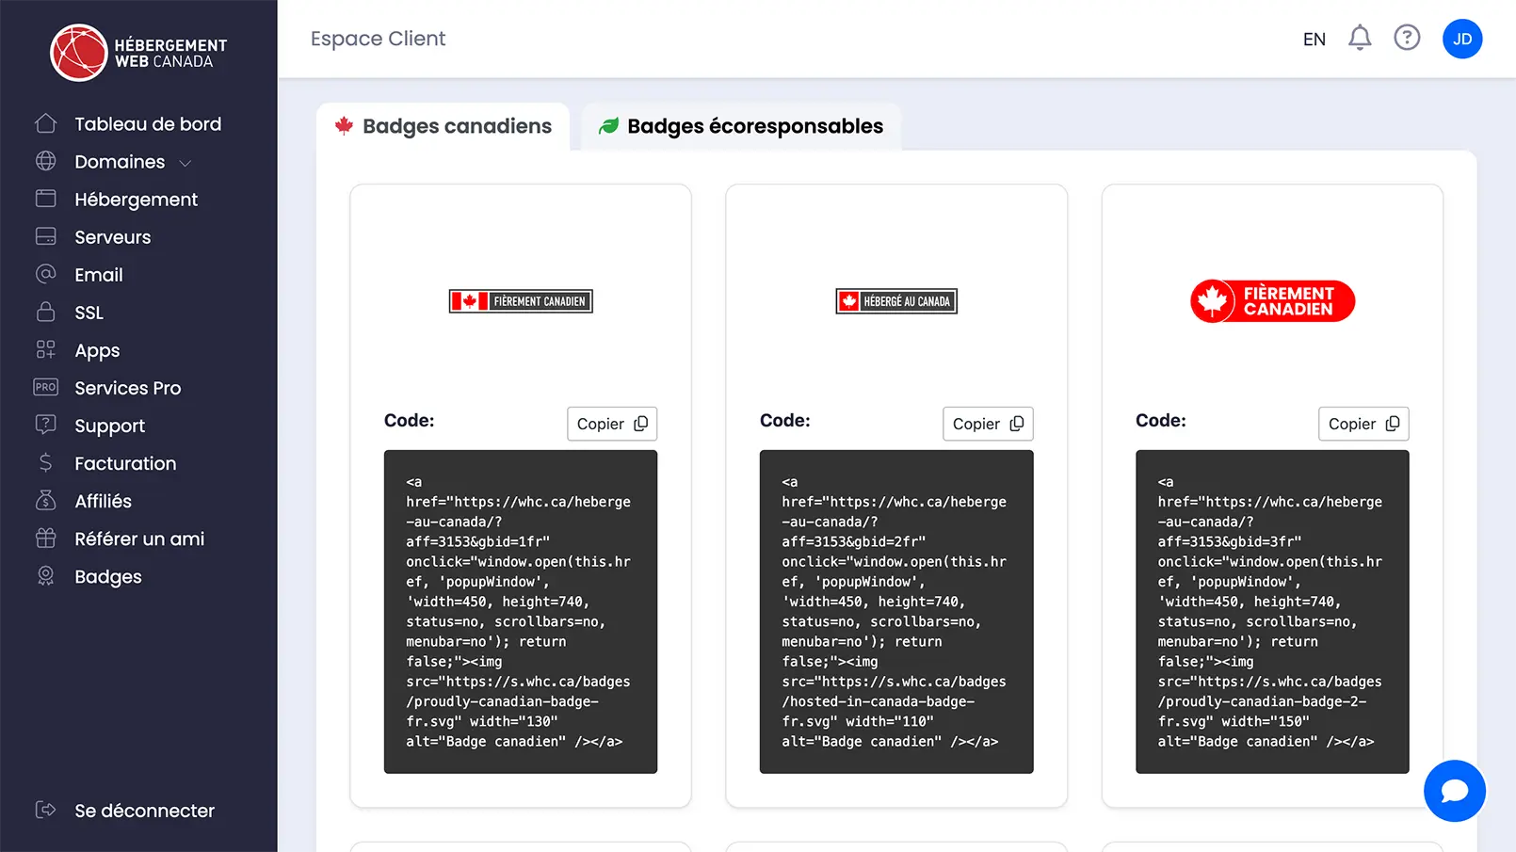
Task: Click the Support question bubble icon
Action: click(x=45, y=425)
